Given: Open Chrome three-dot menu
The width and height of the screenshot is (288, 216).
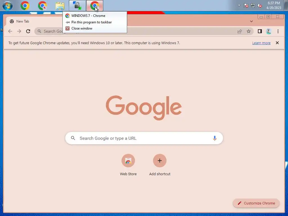Looking at the screenshot, I should pyautogui.click(x=278, y=31).
